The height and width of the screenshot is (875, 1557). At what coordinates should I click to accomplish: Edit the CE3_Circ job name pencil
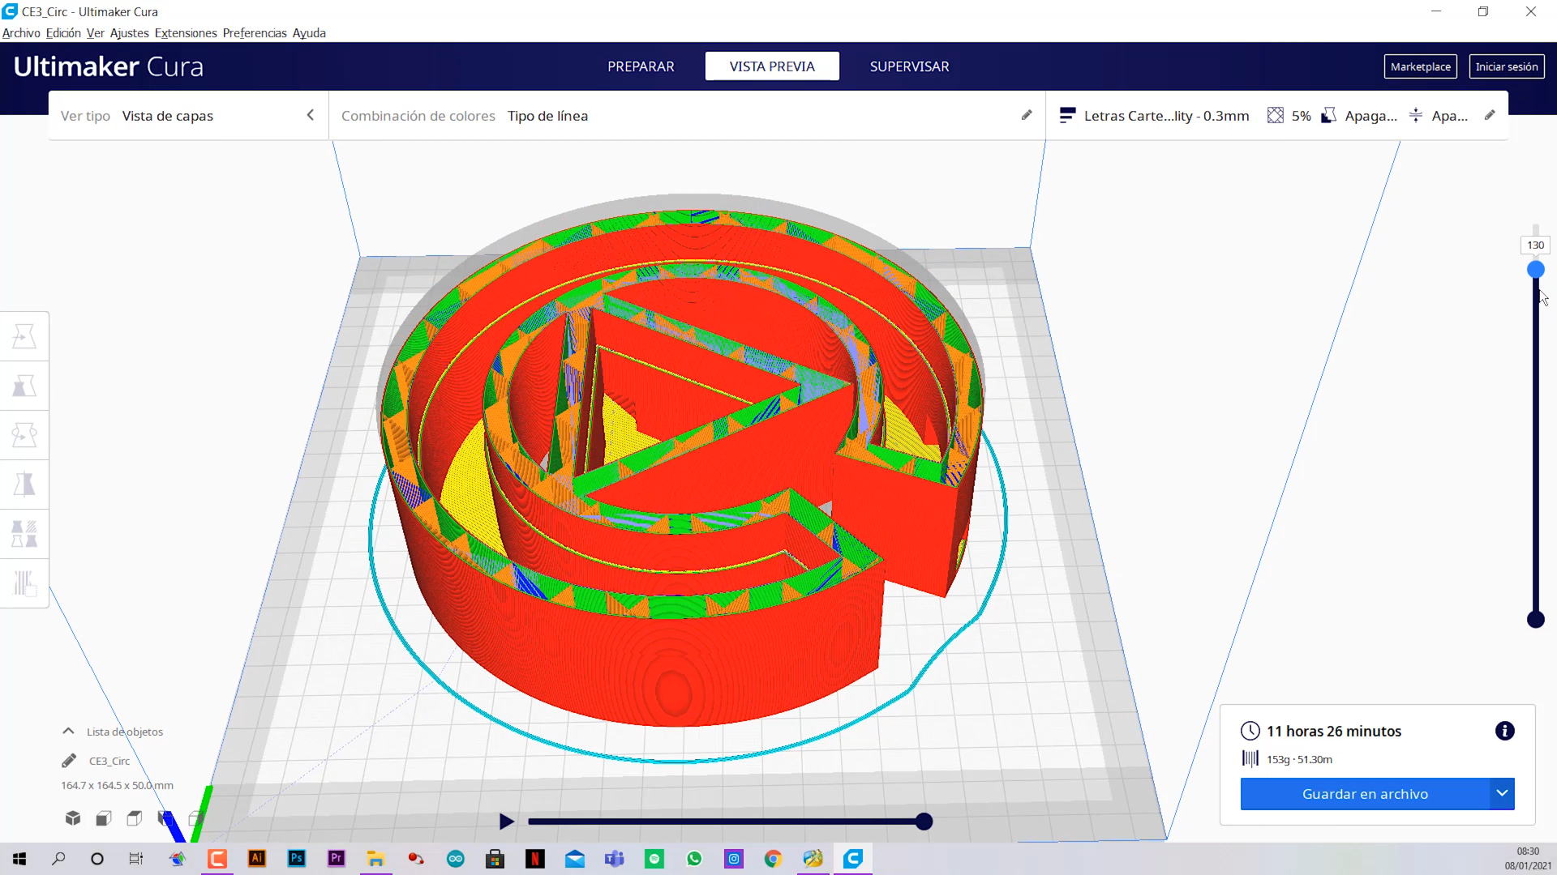(x=69, y=761)
